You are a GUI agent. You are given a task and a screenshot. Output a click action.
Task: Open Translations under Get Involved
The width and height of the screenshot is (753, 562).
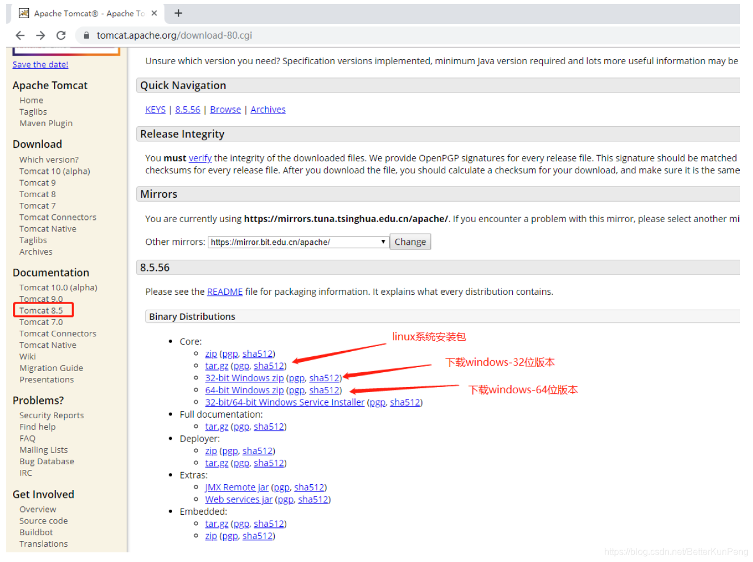point(44,544)
